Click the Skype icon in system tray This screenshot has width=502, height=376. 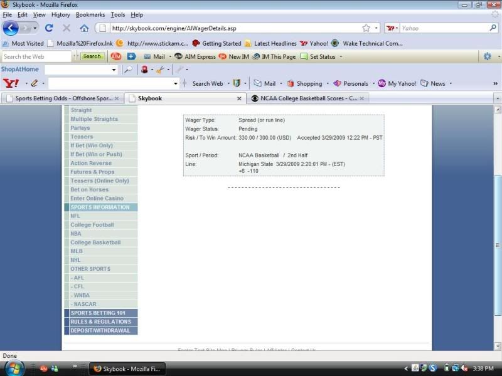tap(433, 368)
